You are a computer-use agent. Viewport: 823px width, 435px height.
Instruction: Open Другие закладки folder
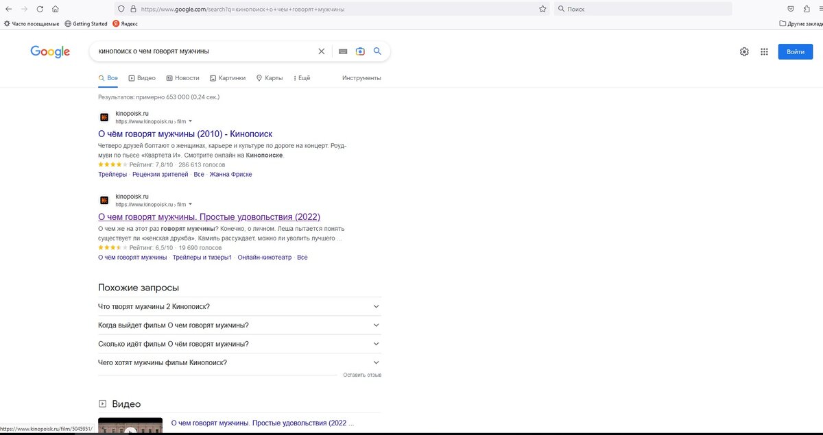click(801, 23)
